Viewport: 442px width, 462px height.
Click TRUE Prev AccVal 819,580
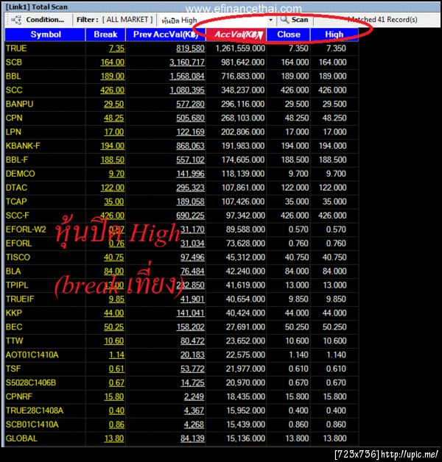[190, 49]
